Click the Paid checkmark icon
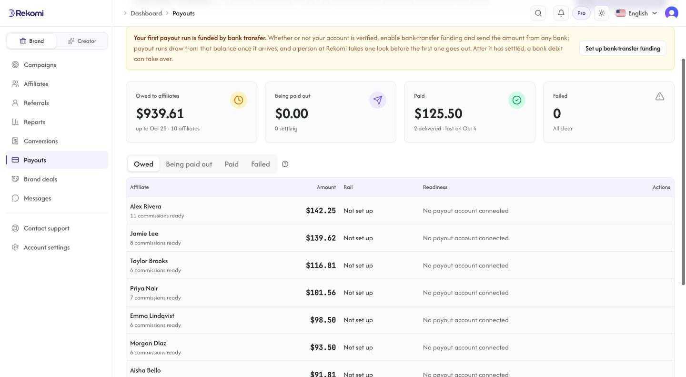The width and height of the screenshot is (686, 377). click(517, 100)
